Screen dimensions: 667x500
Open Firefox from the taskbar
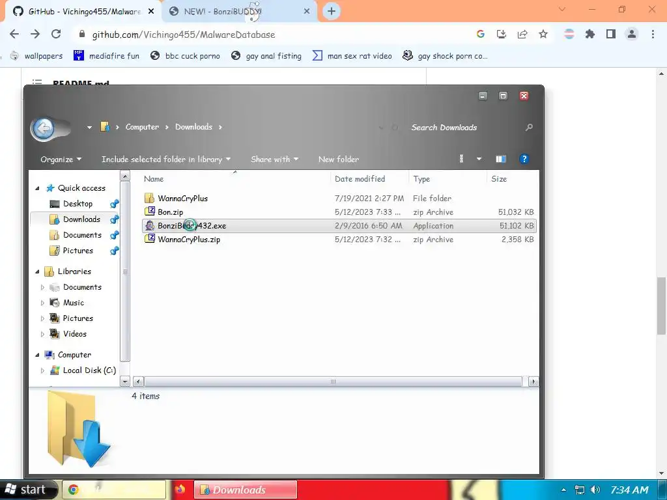pyautogui.click(x=180, y=490)
